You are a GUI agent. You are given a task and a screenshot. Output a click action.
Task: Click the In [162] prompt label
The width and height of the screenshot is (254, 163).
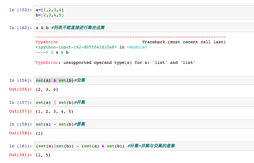(21, 28)
